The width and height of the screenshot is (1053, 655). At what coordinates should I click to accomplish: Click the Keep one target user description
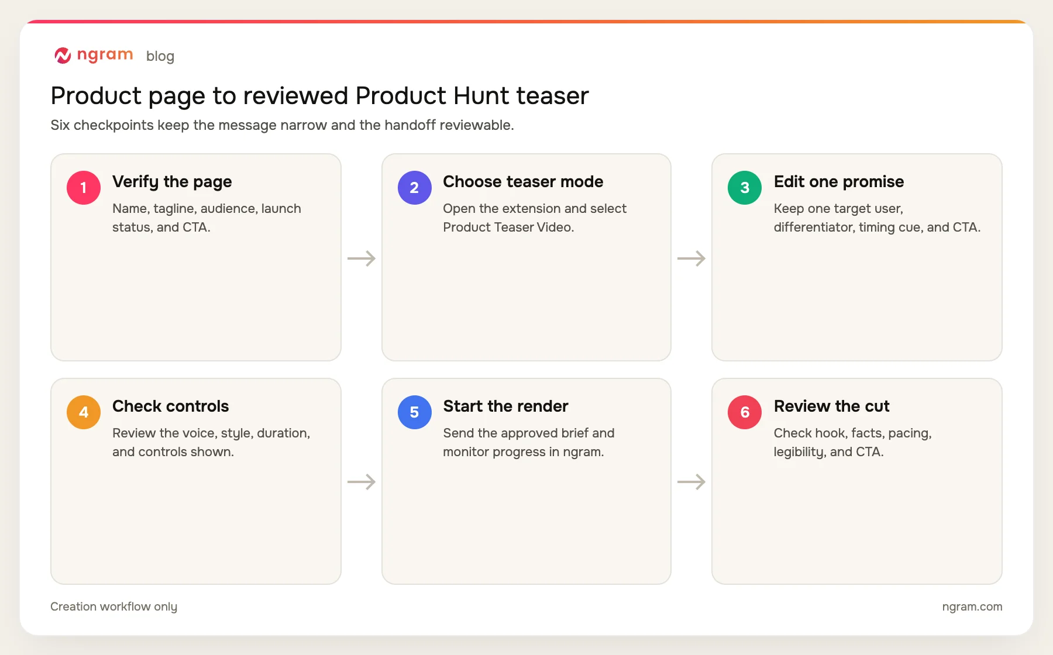[x=877, y=218]
